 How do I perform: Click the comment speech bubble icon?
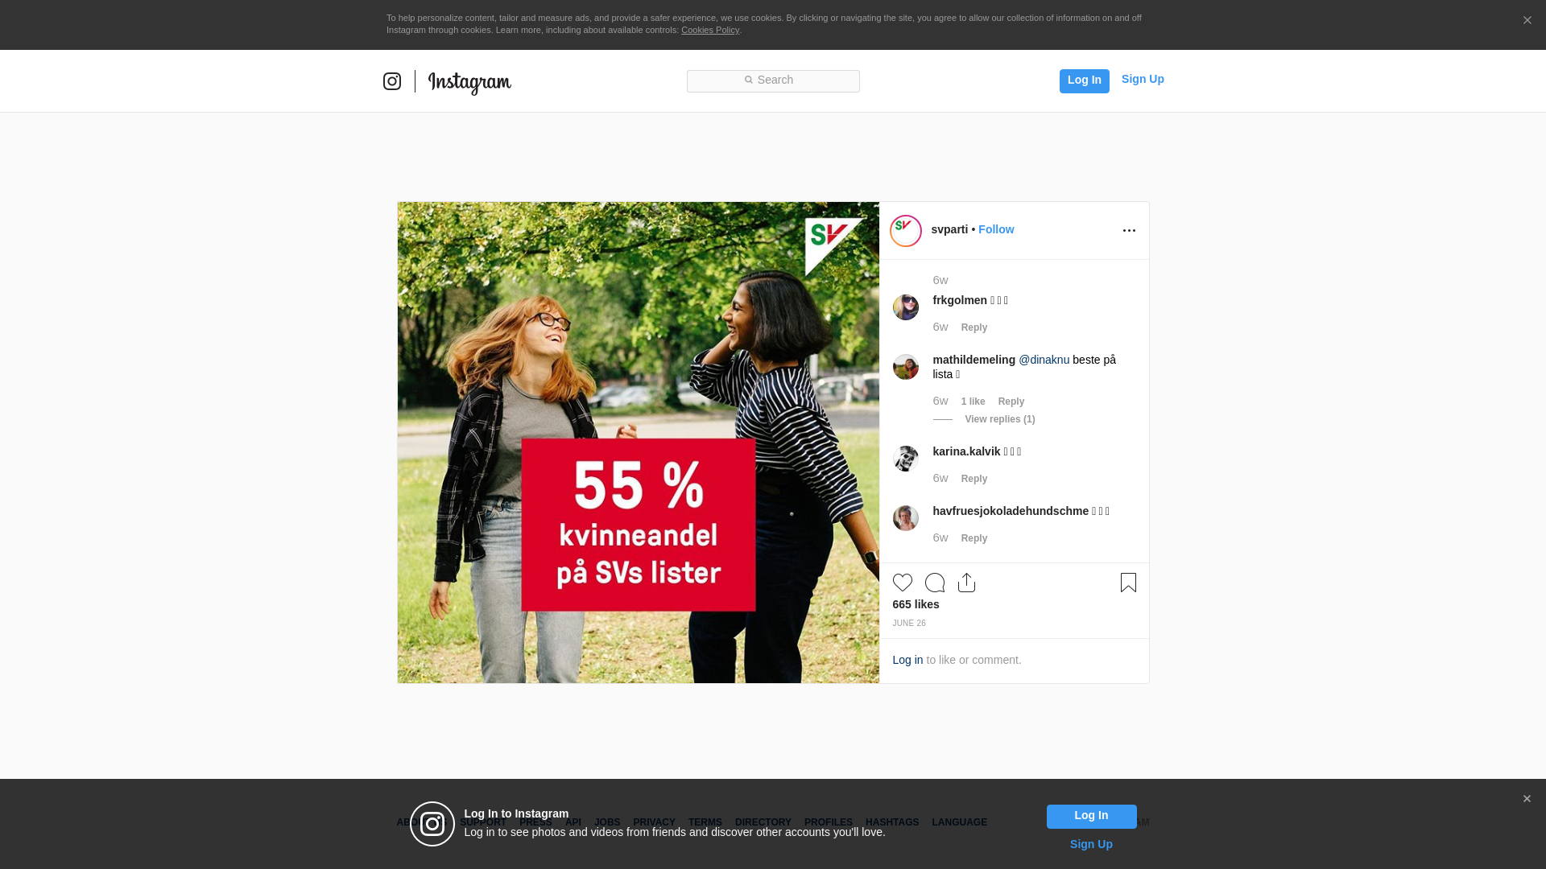pos(935,583)
